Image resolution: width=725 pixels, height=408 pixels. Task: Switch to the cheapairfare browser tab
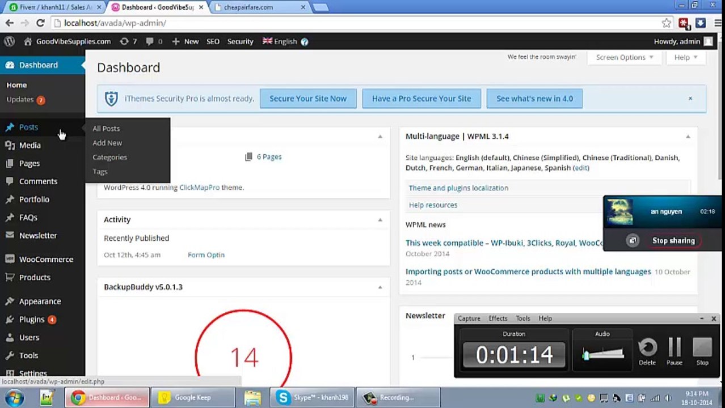click(x=259, y=7)
